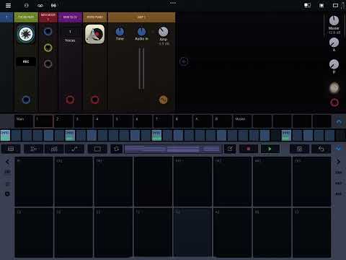Viewport: 346px width, 260px height.
Task: Switch to the Master track tab
Action: click(x=242, y=121)
